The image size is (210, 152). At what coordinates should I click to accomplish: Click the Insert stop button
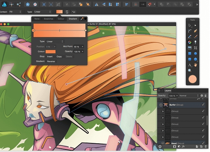point(50,56)
